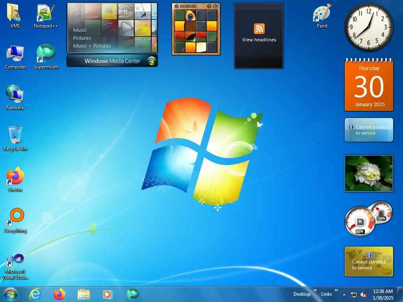Open Pictures in Media Center gadget

pyautogui.click(x=82, y=38)
